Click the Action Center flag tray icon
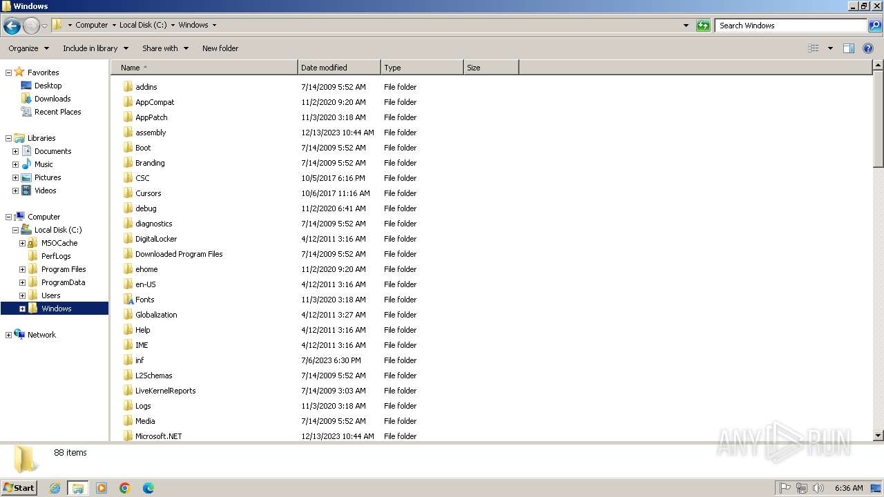 pyautogui.click(x=785, y=488)
